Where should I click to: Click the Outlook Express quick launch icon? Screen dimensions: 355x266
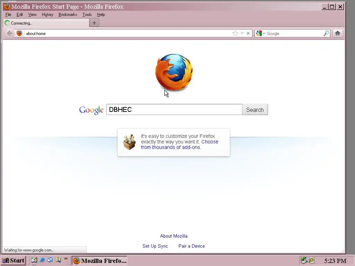(50, 260)
